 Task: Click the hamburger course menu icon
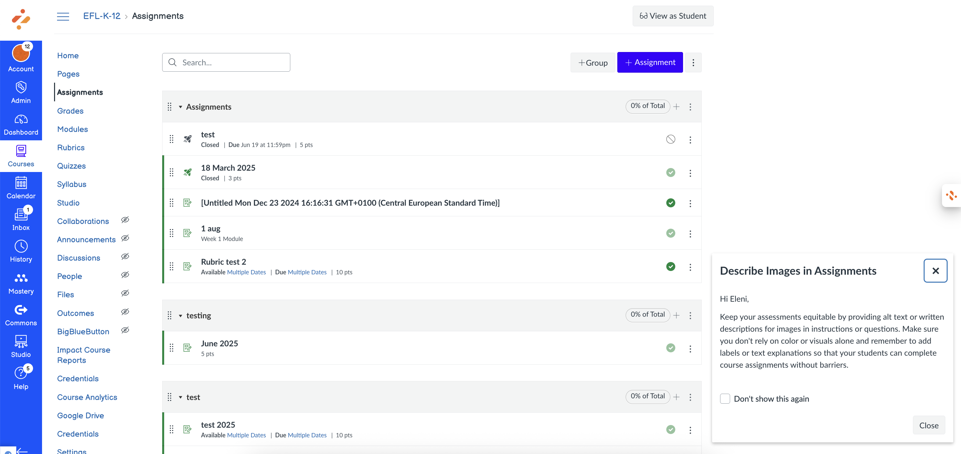(x=63, y=16)
